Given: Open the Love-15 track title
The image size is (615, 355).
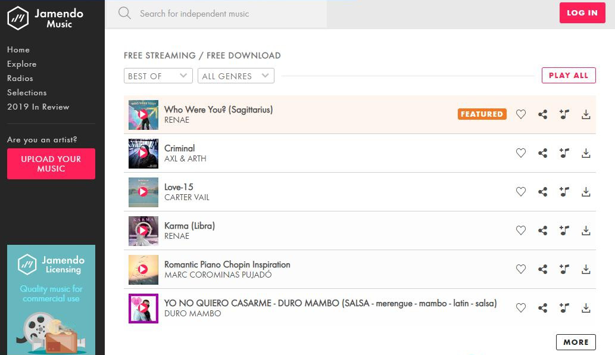Looking at the screenshot, I should pyautogui.click(x=179, y=187).
